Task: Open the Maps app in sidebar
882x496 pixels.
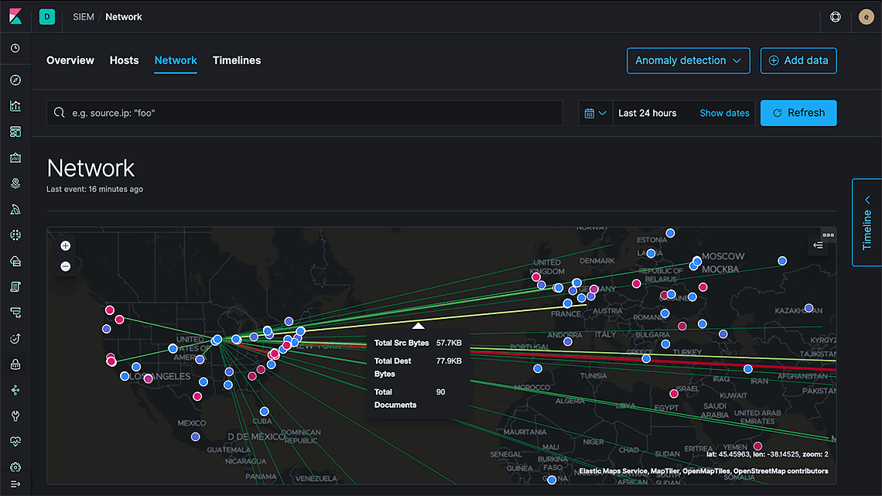Action: [x=15, y=183]
